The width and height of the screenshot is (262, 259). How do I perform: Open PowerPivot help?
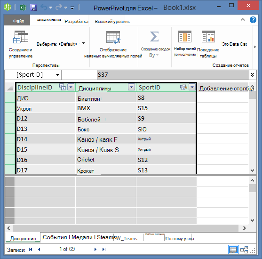coord(253,20)
